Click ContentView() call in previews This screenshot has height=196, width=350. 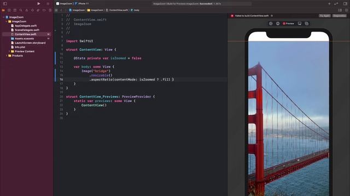(x=94, y=105)
